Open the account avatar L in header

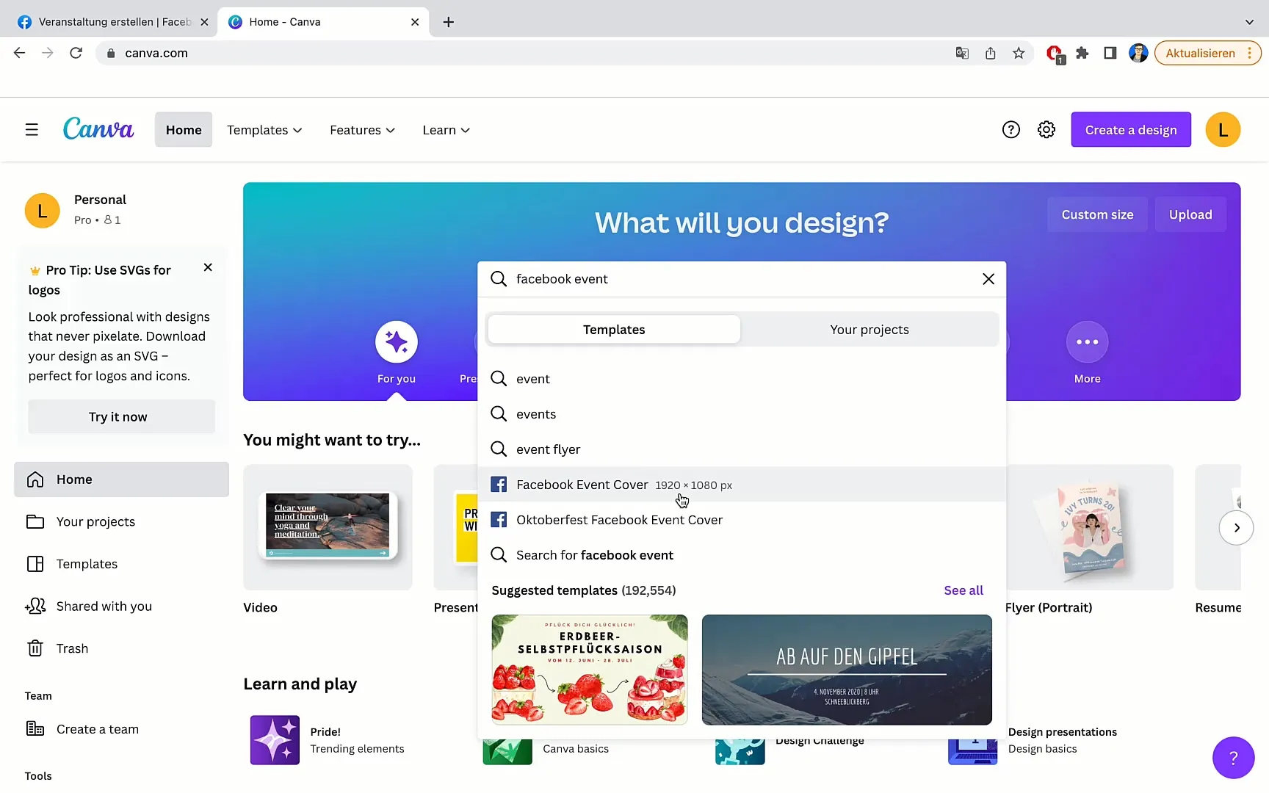pos(1223,130)
